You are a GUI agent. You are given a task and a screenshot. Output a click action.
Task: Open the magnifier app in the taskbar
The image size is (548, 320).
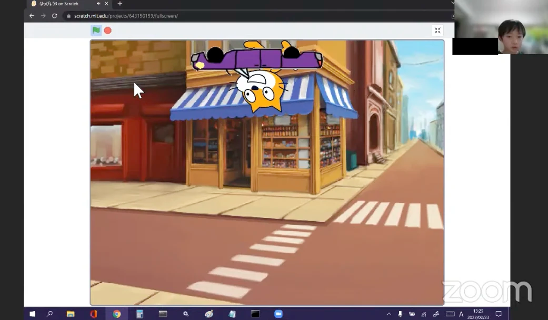point(186,314)
